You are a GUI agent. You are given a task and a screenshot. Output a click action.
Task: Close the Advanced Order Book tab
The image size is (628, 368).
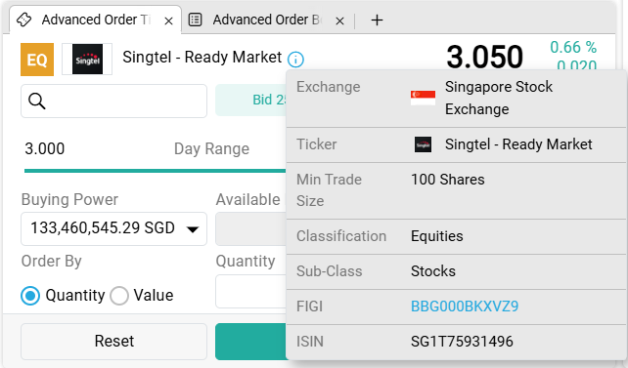[339, 20]
